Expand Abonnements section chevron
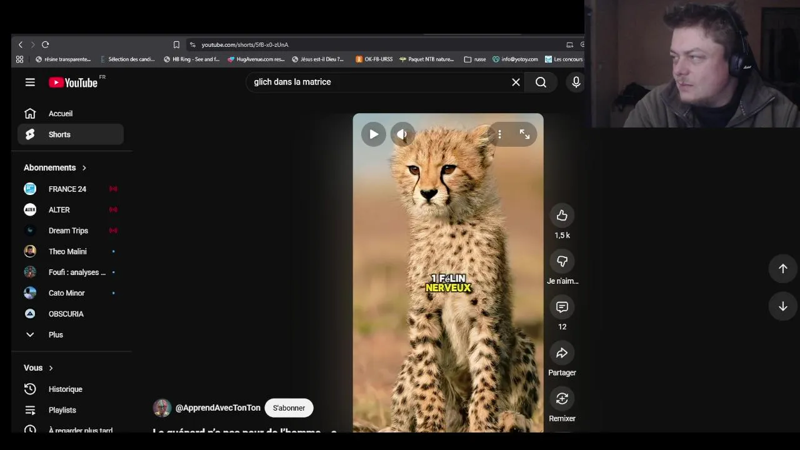The image size is (800, 450). (84, 167)
